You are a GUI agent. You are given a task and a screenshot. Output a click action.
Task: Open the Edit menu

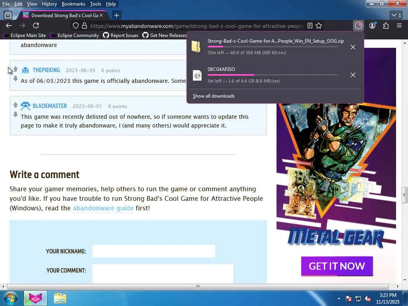(x=18, y=4)
